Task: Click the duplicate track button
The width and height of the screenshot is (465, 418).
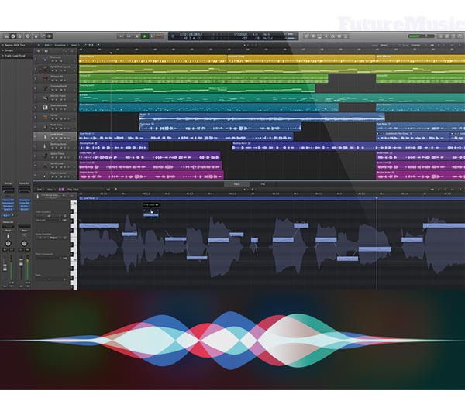Action: (x=46, y=51)
